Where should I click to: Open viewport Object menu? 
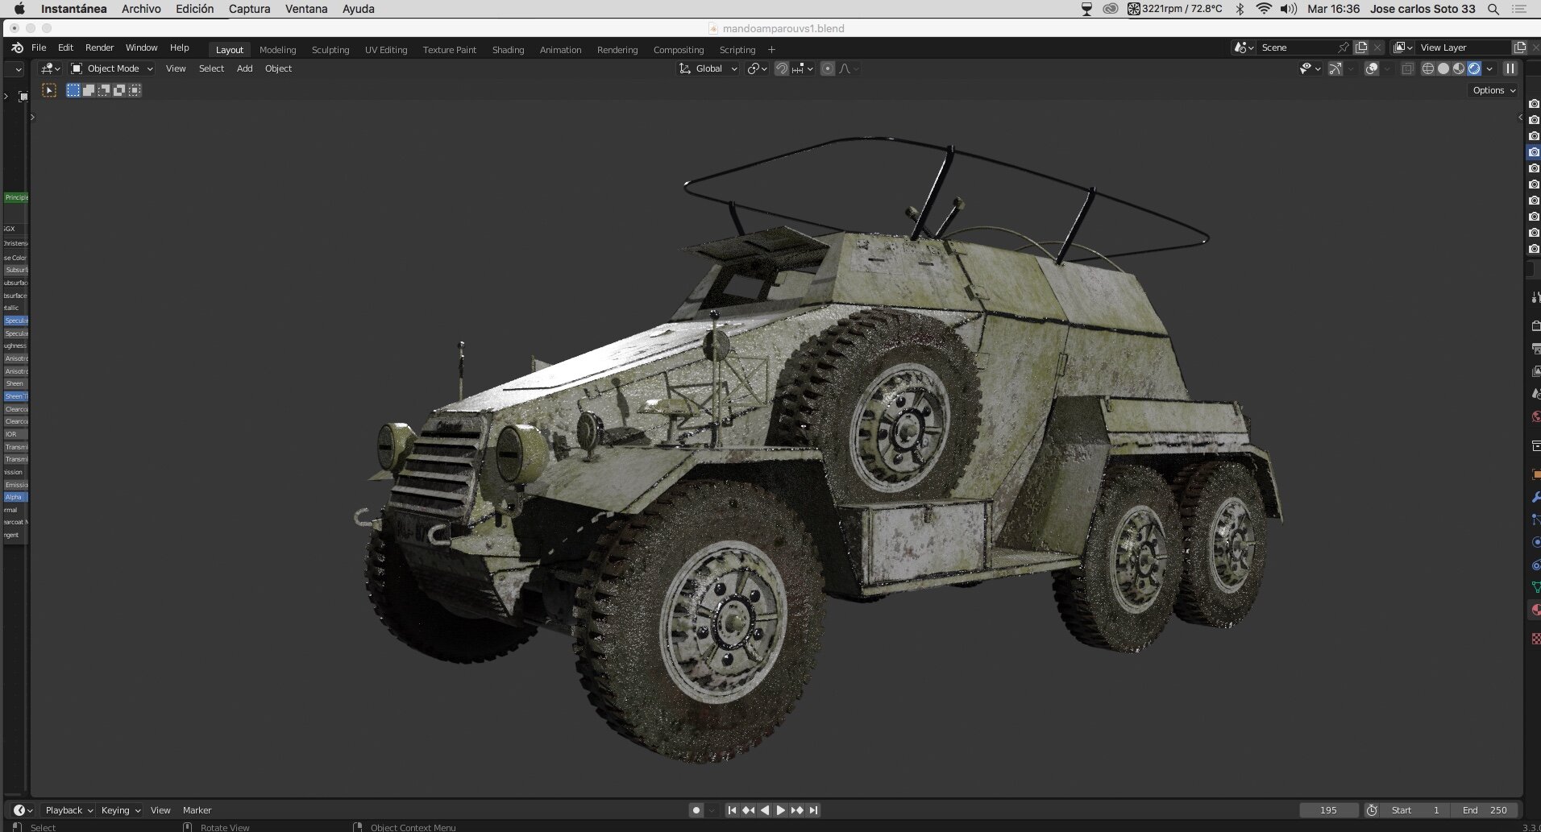[278, 68]
